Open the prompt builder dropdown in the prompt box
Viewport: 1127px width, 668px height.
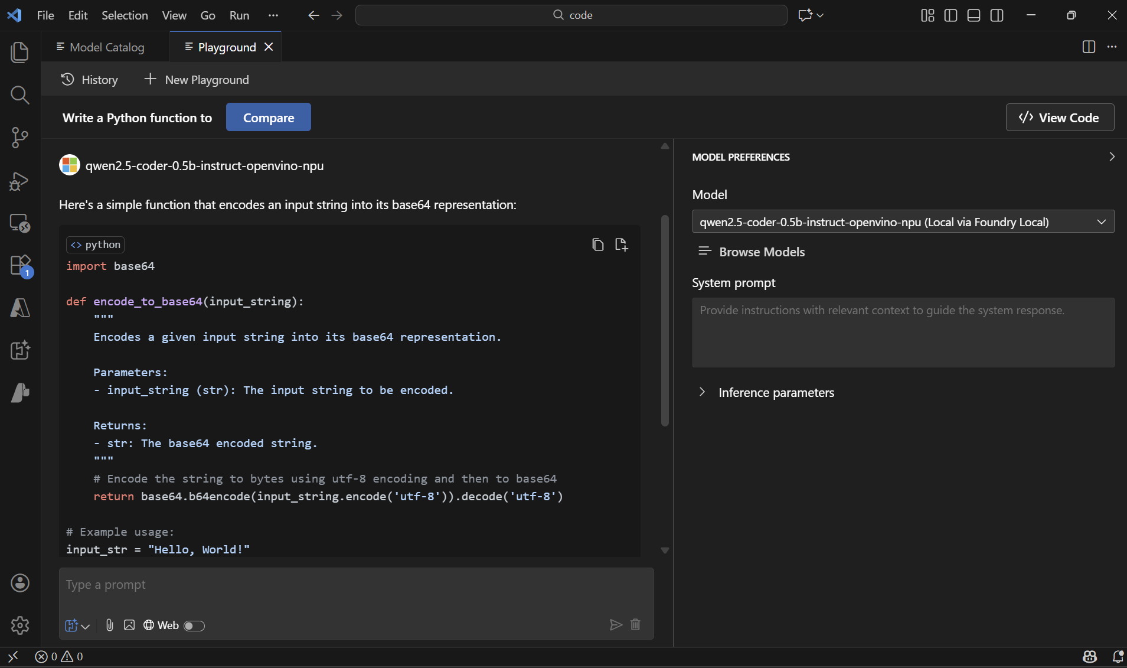click(x=77, y=625)
